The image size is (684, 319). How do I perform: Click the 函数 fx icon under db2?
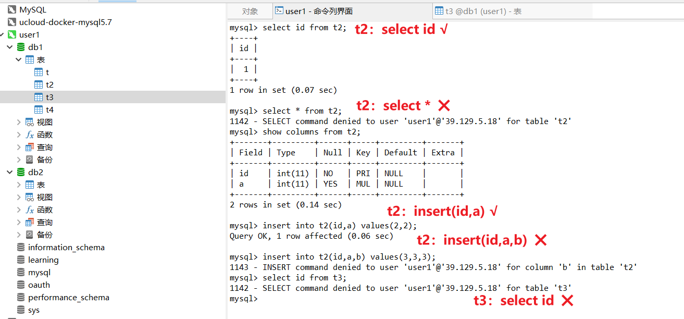click(x=30, y=210)
